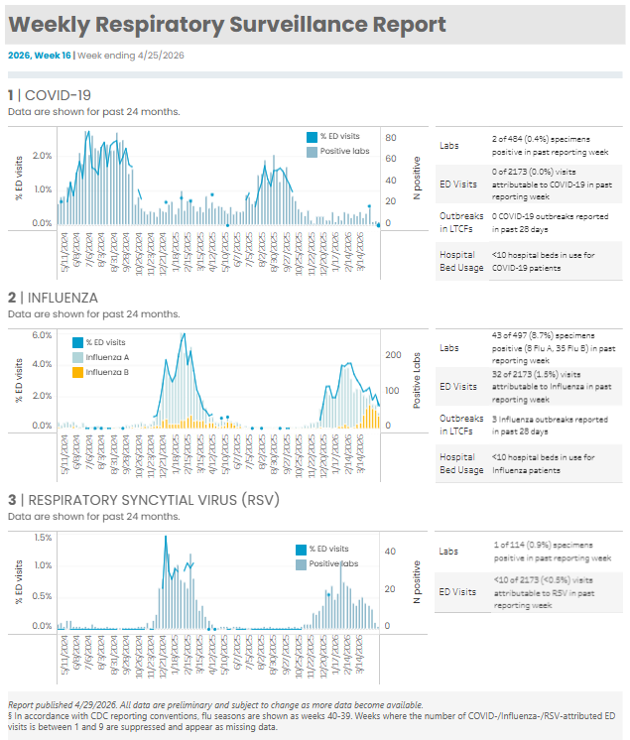Click '0 of 2173 (0.0%) visits' COVID text
The image size is (630, 740).
[534, 172]
